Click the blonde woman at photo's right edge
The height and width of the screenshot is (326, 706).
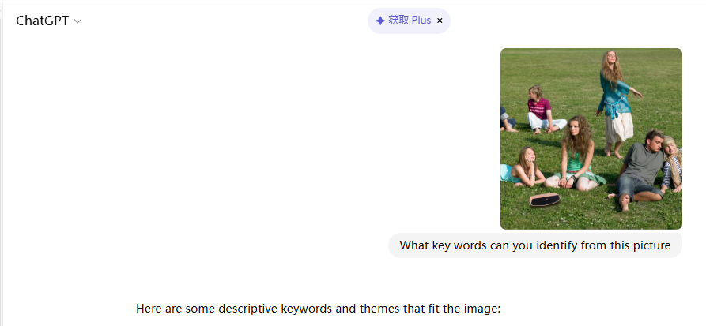point(673,162)
